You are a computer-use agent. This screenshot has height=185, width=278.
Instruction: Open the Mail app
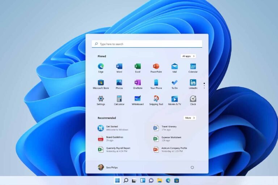[x=174, y=68]
